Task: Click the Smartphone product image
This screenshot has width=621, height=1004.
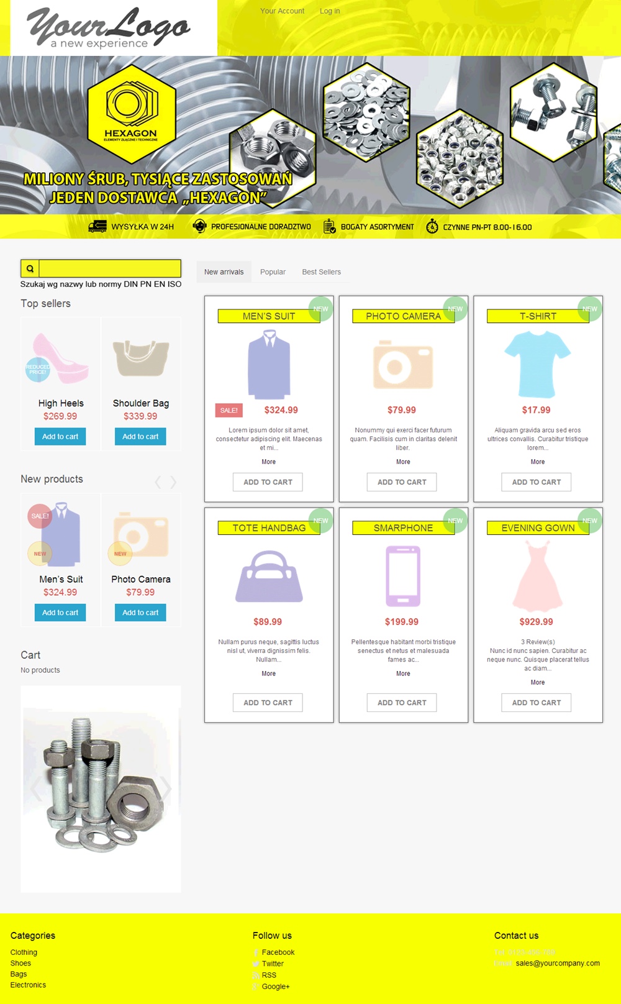Action: pos(403,576)
